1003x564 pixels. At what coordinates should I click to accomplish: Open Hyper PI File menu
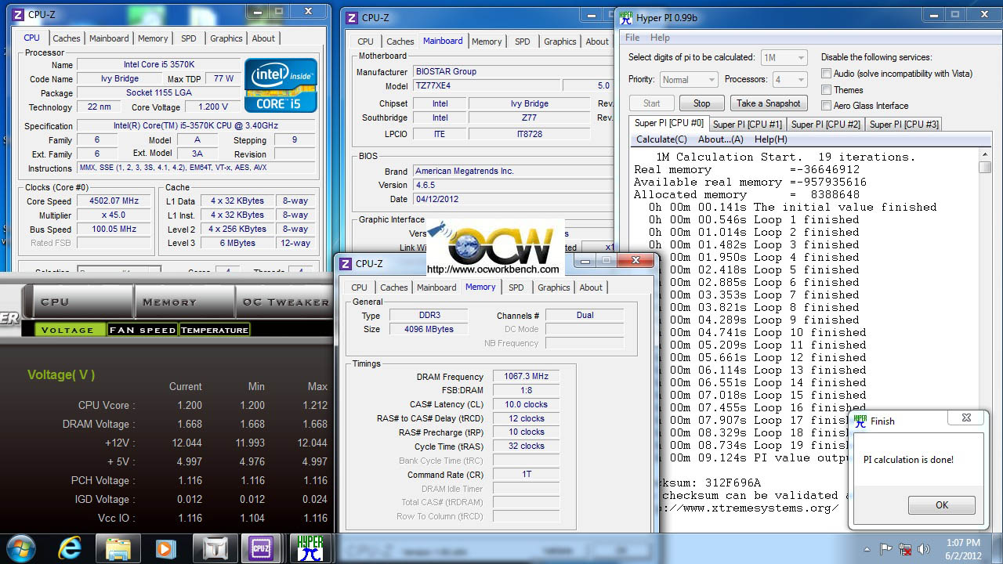[632, 38]
